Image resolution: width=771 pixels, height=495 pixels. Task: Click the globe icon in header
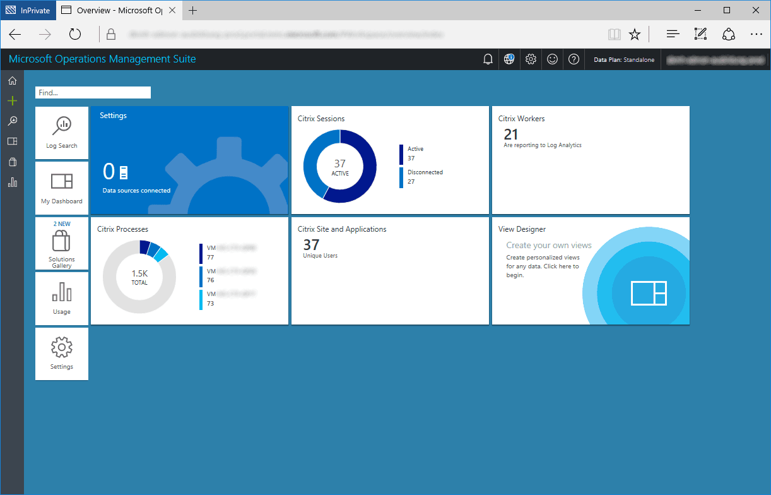pos(509,59)
